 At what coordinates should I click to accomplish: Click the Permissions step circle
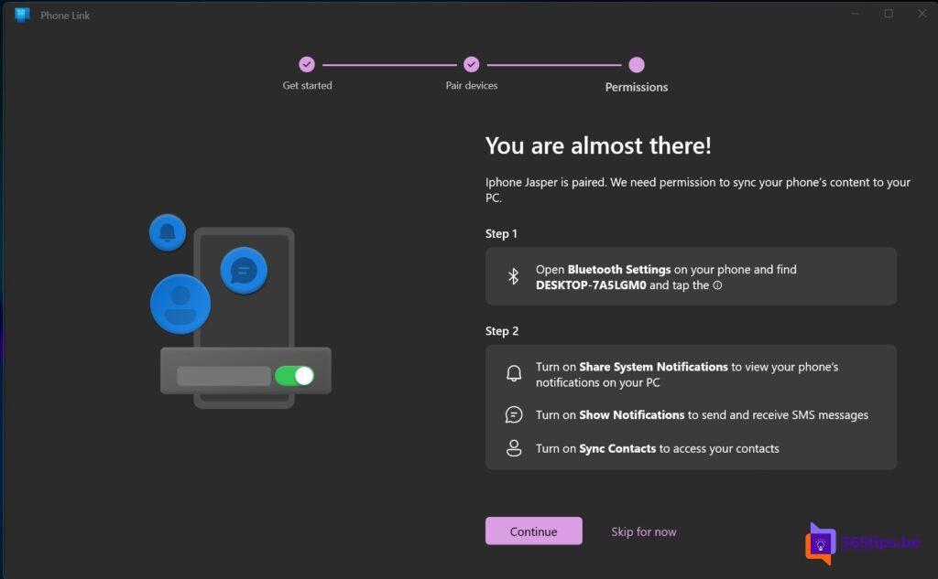click(x=637, y=64)
